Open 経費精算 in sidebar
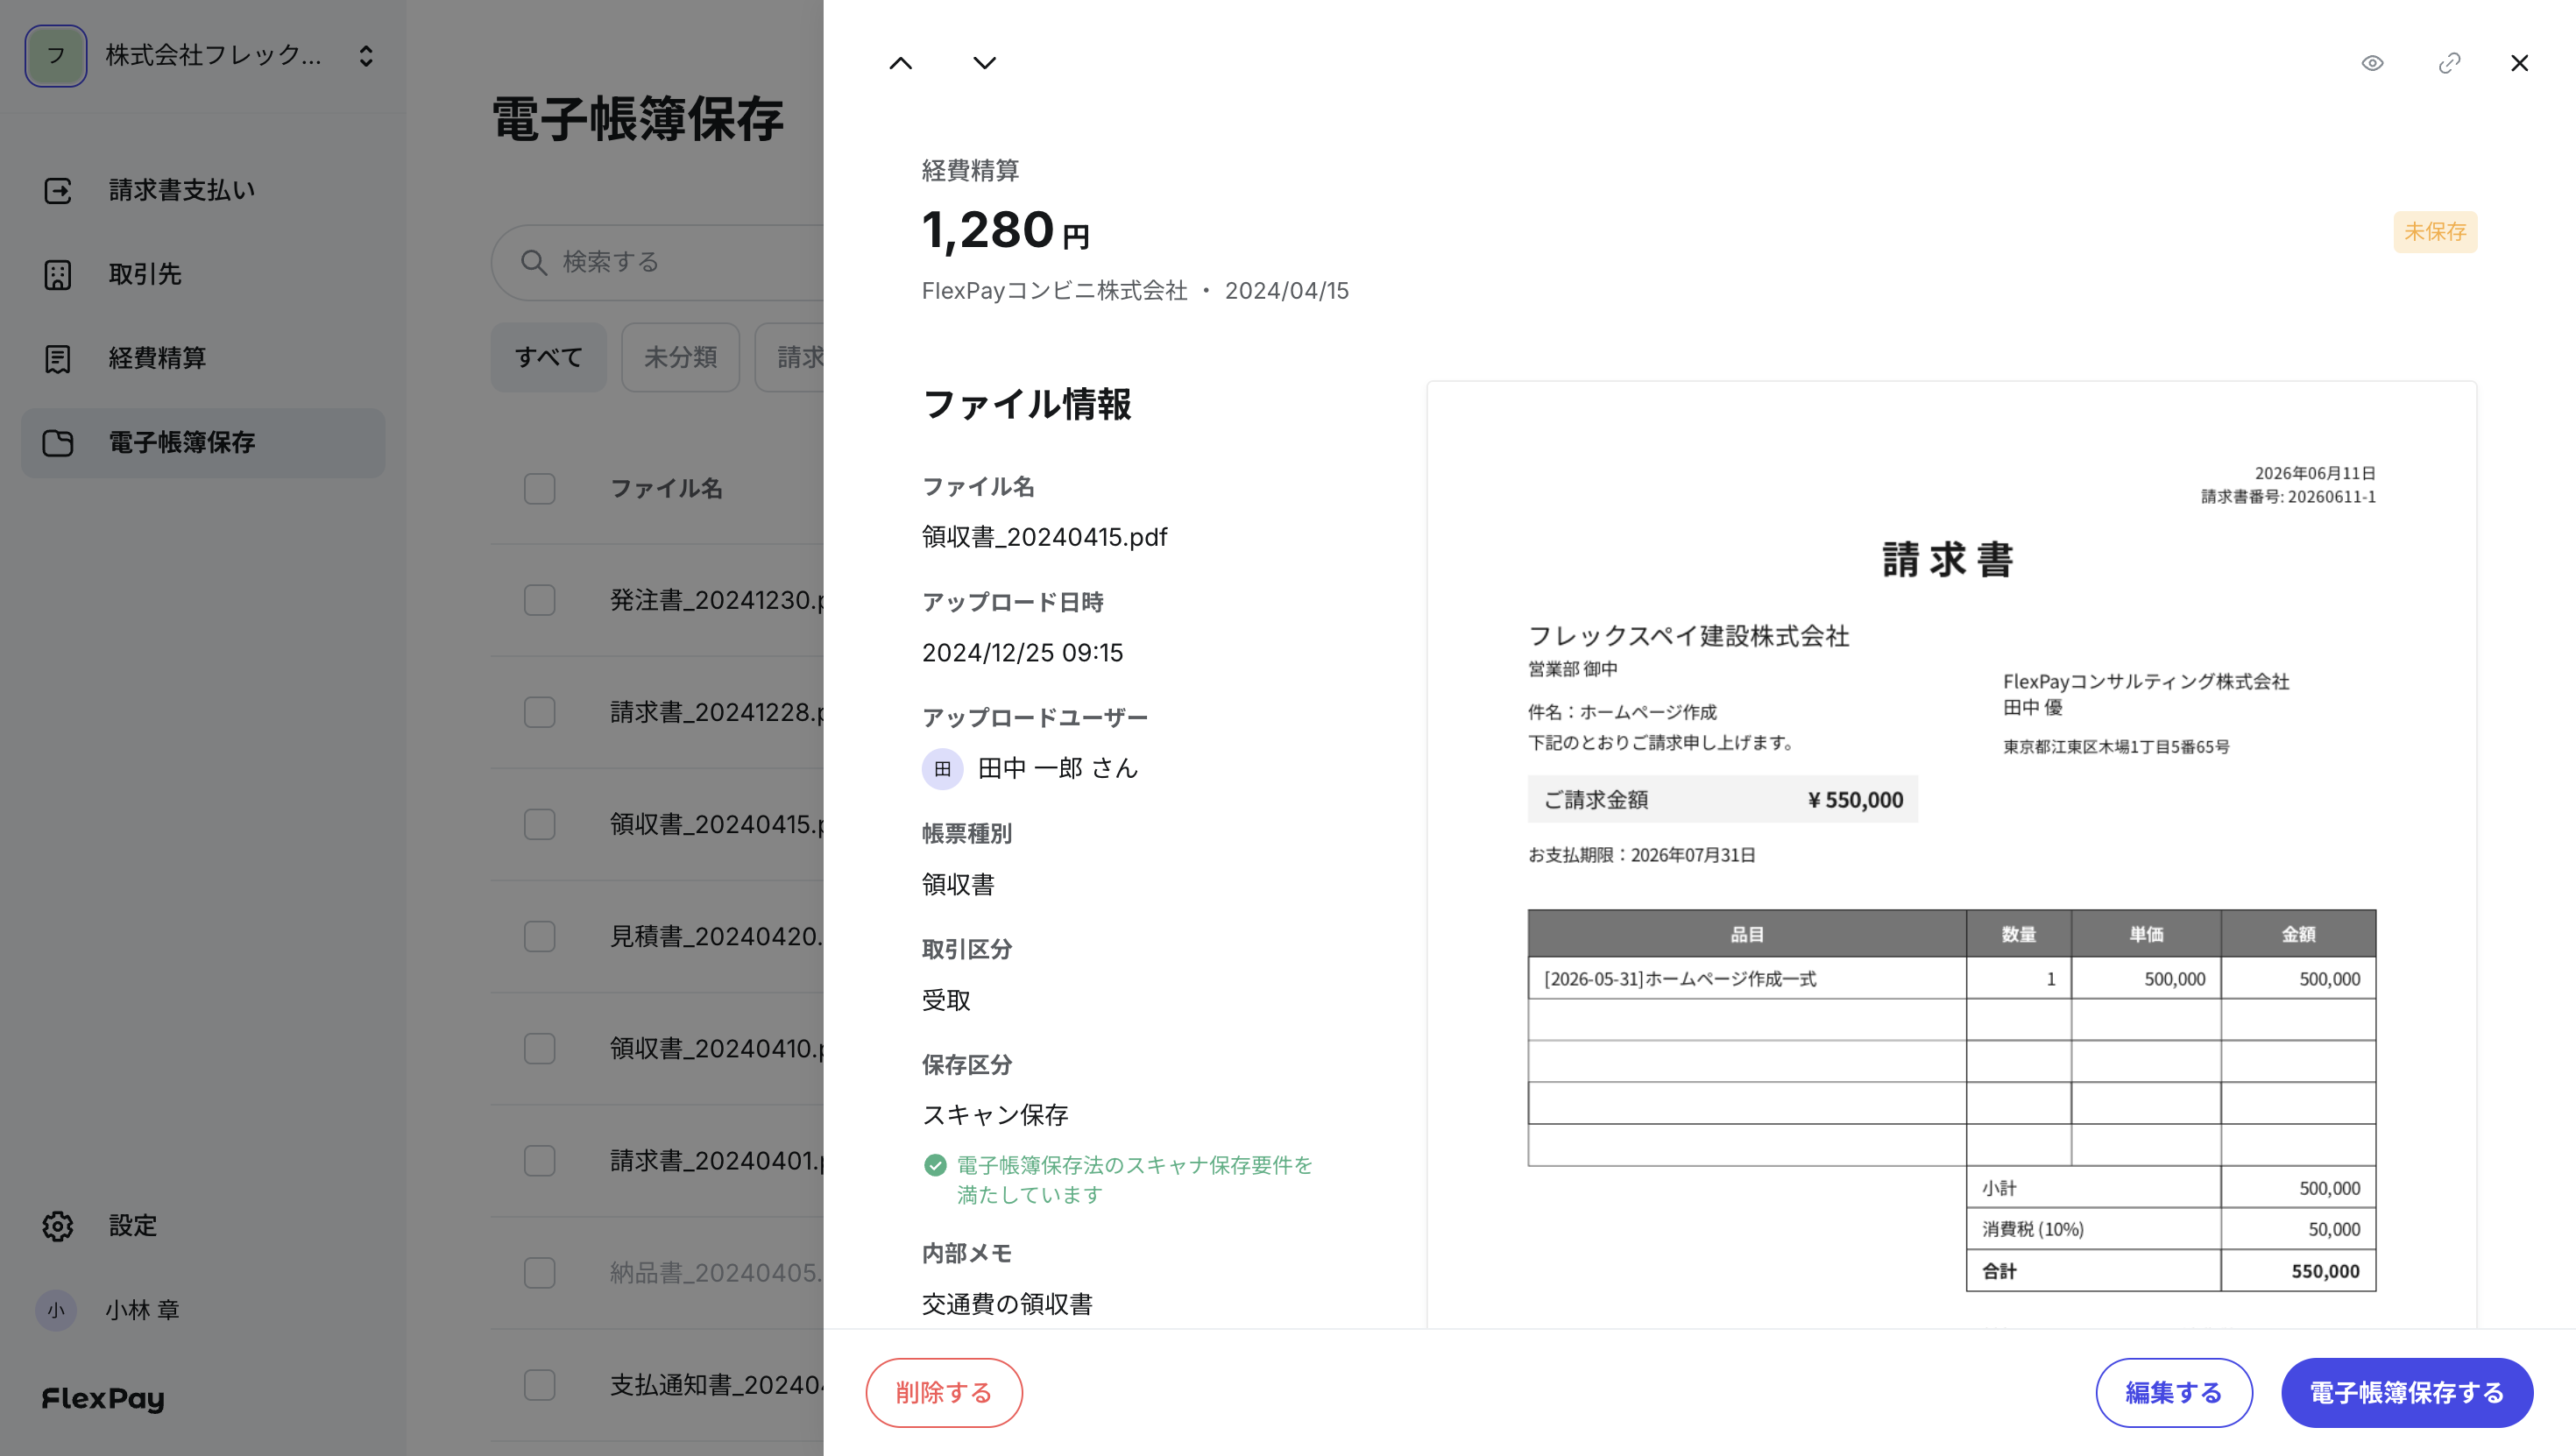 pos(203,358)
